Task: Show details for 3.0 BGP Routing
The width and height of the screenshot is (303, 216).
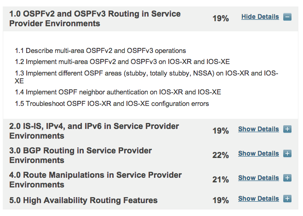Action: click(x=258, y=153)
